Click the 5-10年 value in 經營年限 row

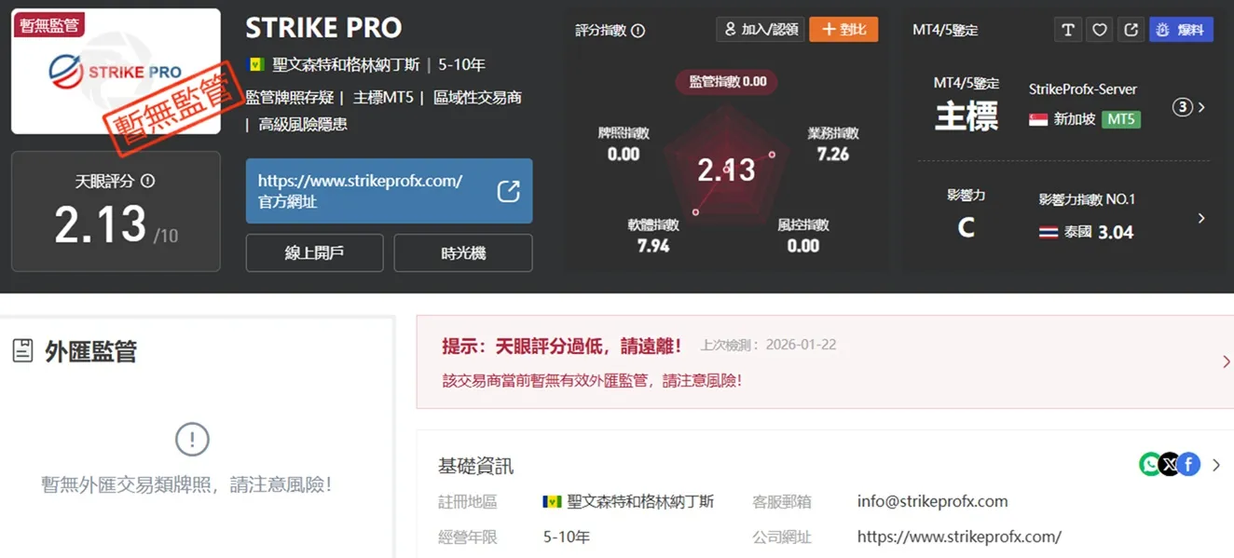pyautogui.click(x=567, y=537)
